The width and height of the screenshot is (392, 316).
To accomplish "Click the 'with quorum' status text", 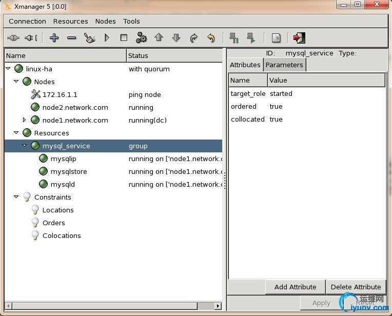I will [149, 69].
